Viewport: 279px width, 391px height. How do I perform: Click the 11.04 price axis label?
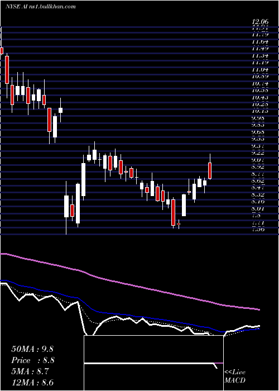(260, 70)
